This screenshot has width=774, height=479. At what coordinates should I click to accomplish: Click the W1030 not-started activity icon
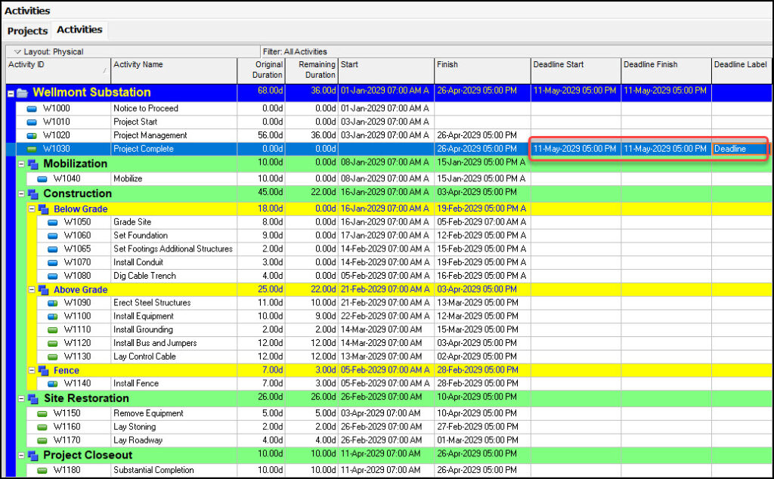32,149
